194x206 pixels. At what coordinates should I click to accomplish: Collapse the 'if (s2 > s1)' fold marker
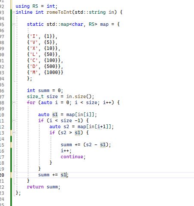(14, 133)
